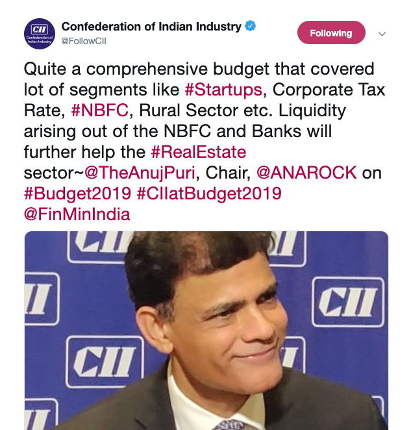Image resolution: width=411 pixels, height=430 pixels.
Task: Visit the @TheAnujPuri mention
Action: coord(140,173)
